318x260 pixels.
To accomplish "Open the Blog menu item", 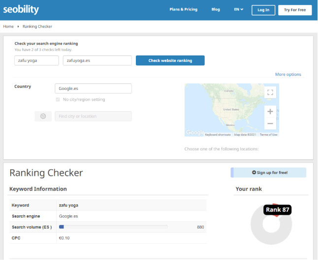I will point(216,9).
